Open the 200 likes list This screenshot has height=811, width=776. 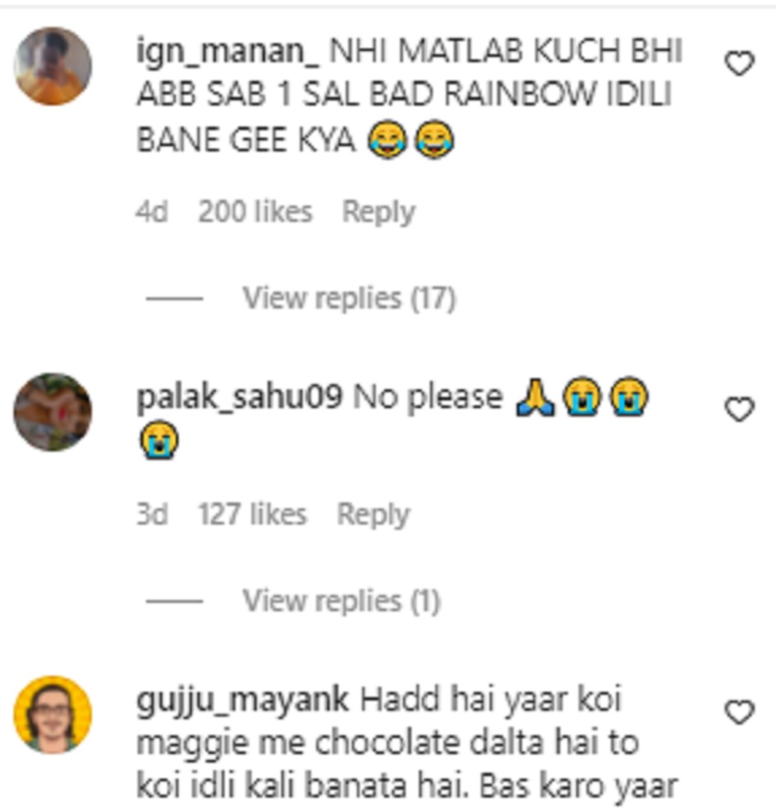click(x=255, y=212)
